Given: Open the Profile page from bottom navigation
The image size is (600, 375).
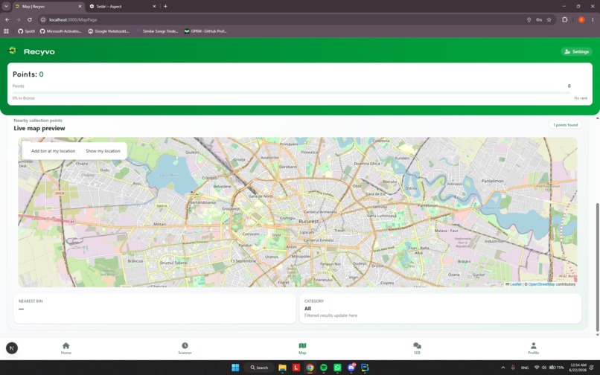Looking at the screenshot, I should tap(534, 348).
